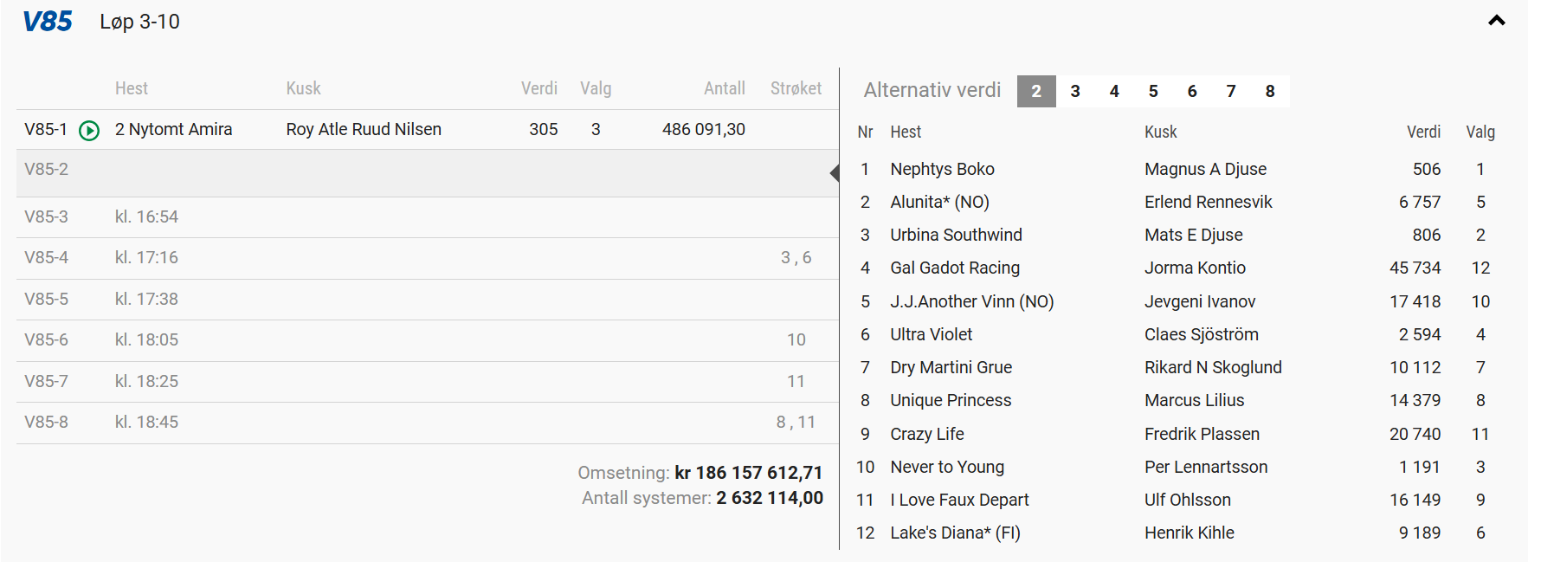Click the Verdi column header in alternatives
1541x562 pixels.
click(1423, 132)
